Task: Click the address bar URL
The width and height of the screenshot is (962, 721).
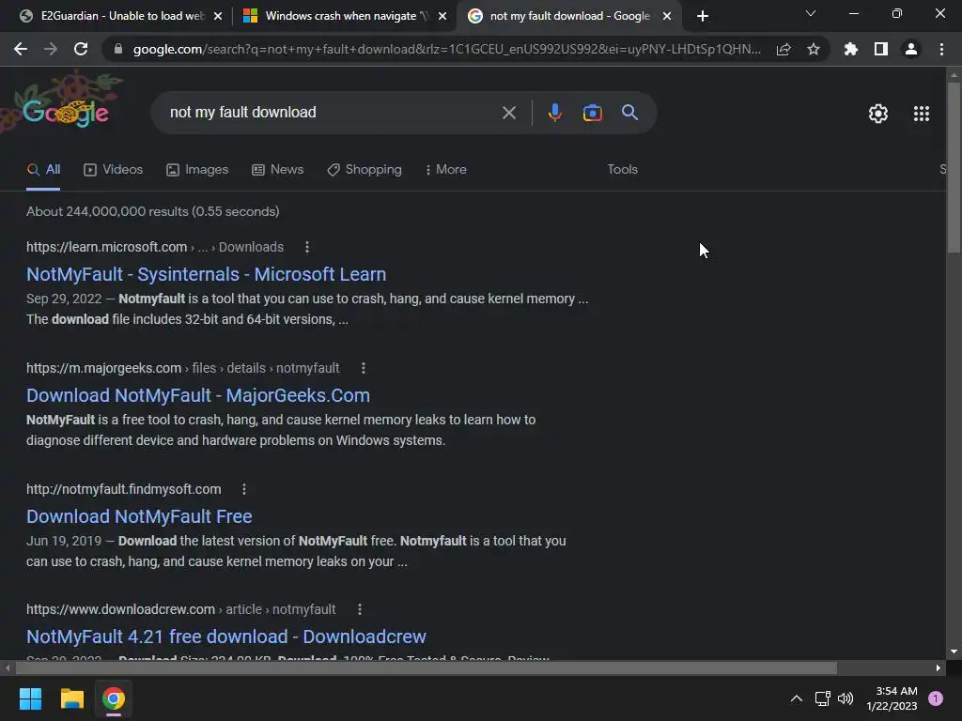Action: point(446,49)
